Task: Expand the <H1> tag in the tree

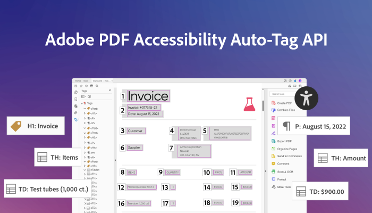Action: point(84,113)
